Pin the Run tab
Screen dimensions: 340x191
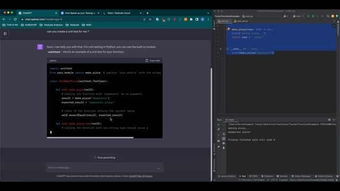(x=218, y=147)
